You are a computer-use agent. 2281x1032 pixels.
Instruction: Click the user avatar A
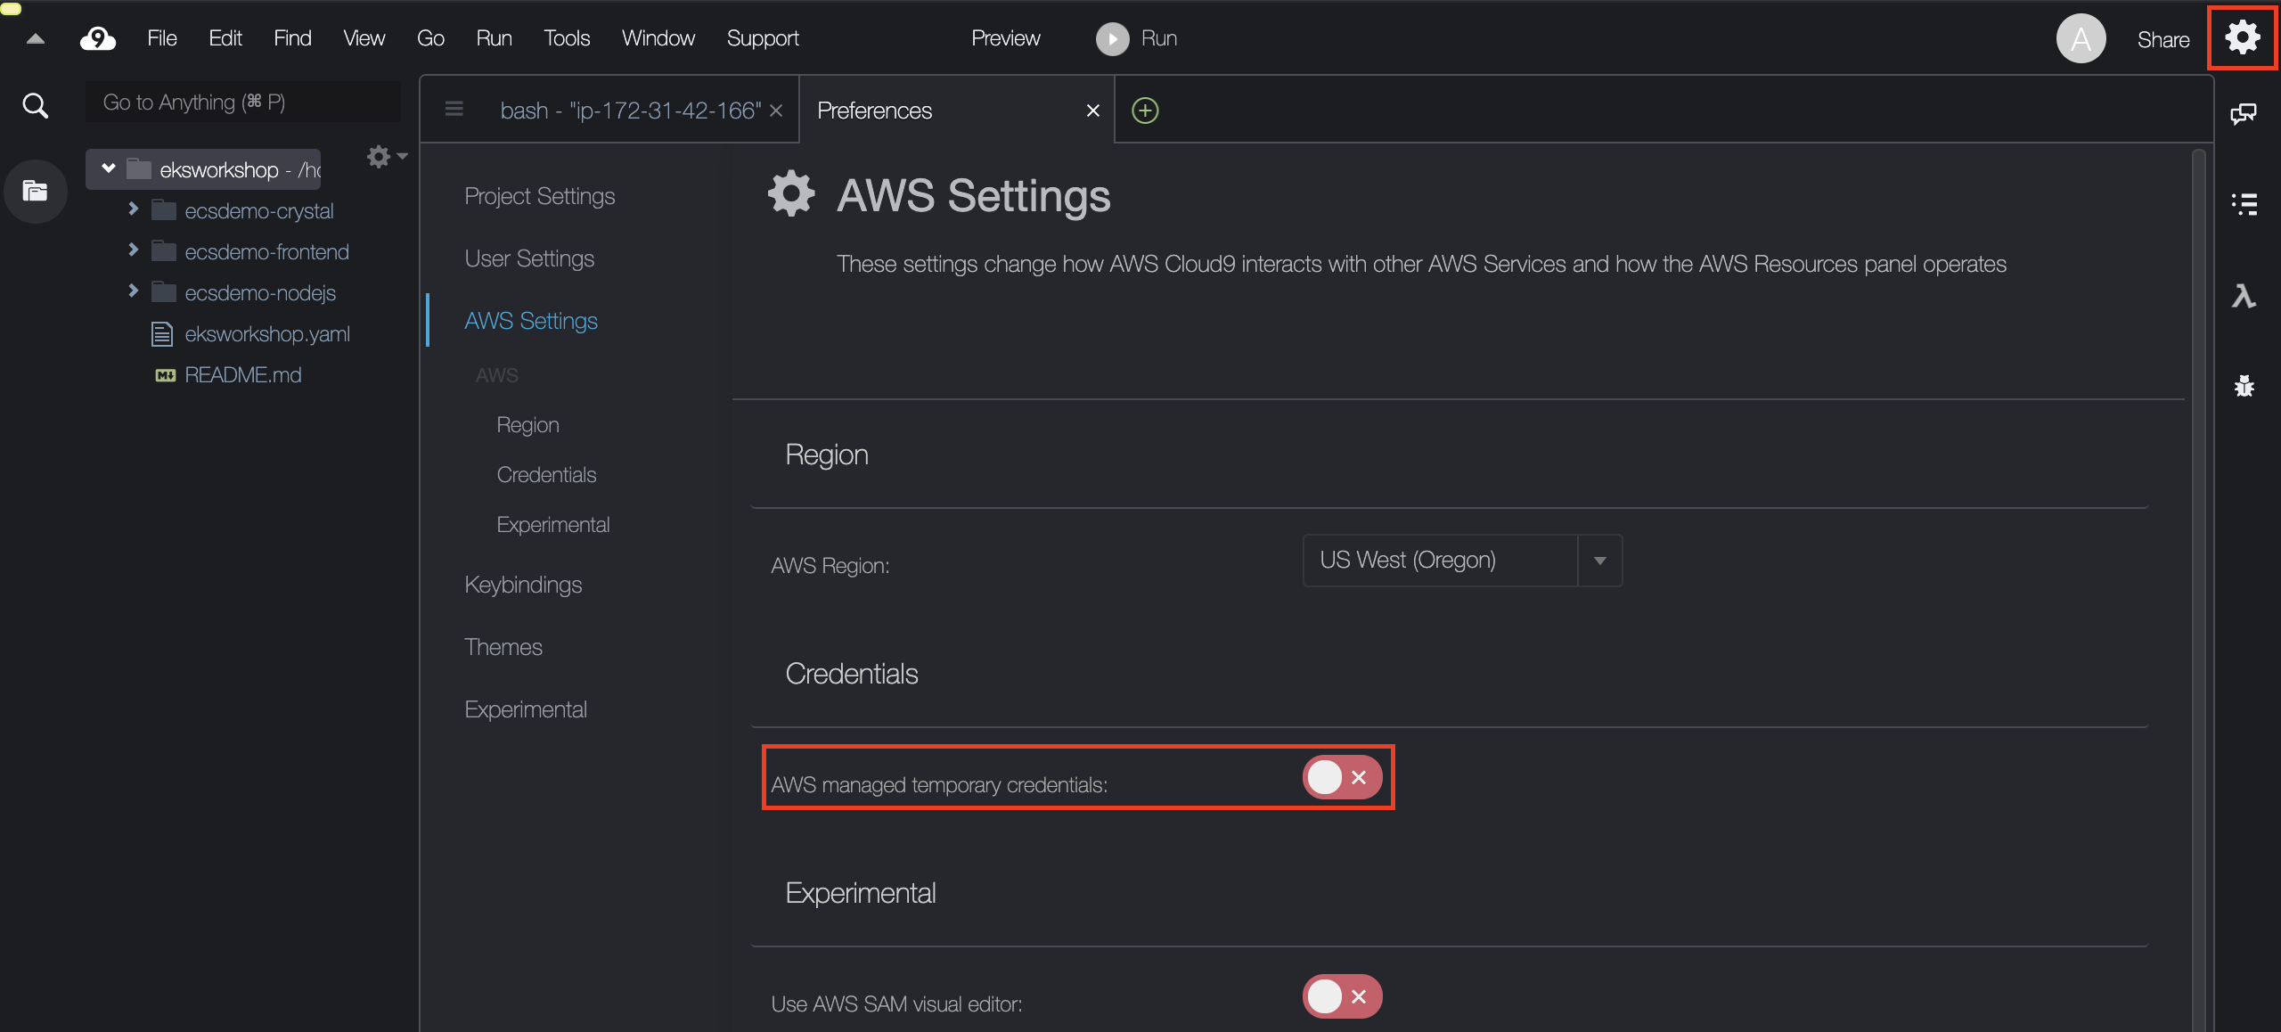[2081, 38]
